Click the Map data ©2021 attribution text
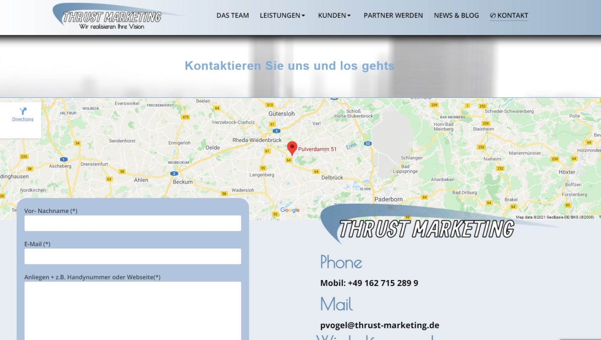This screenshot has width=601, height=340. pyautogui.click(x=555, y=217)
